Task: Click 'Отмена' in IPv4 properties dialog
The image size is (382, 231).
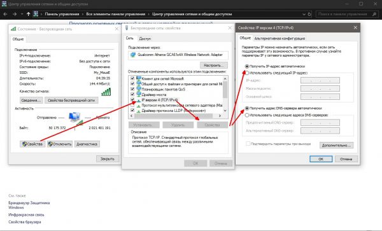Action: tap(346, 159)
